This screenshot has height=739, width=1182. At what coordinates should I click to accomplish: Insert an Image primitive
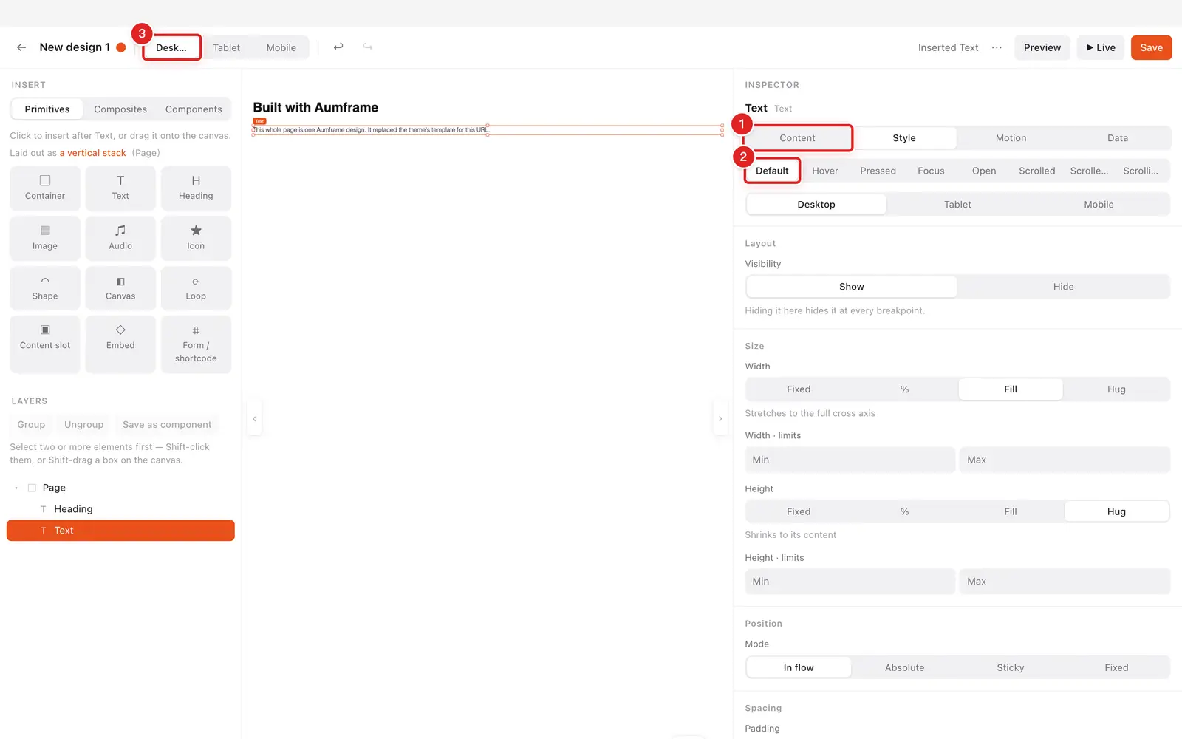45,238
